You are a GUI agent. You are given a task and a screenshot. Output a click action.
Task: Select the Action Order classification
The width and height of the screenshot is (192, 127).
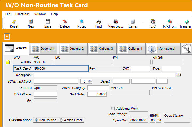61,120
